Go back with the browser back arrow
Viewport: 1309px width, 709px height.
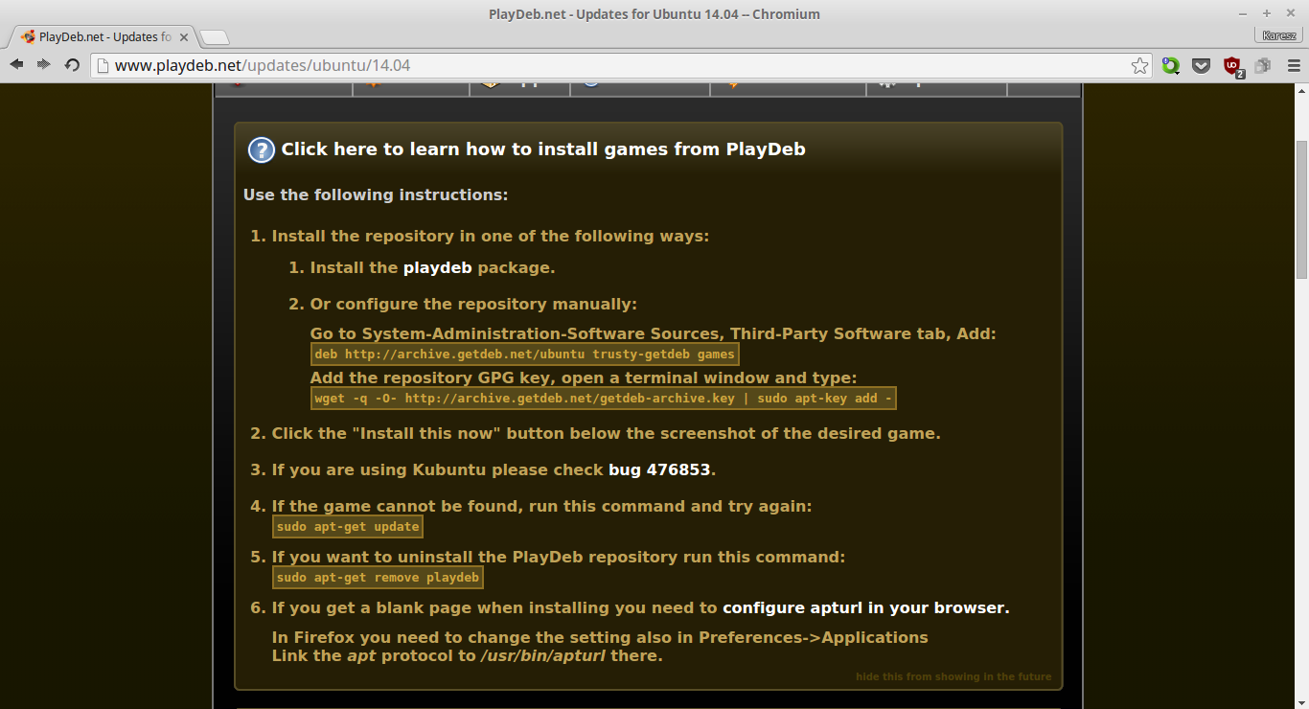[x=16, y=64]
